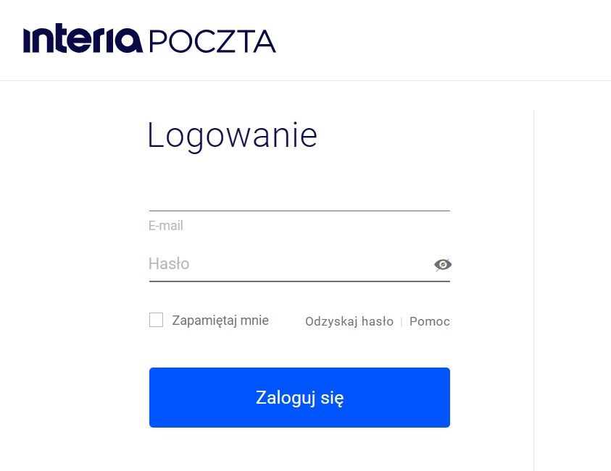Click the separator between Odzyskaj hasło and Pomoc

[x=402, y=321]
